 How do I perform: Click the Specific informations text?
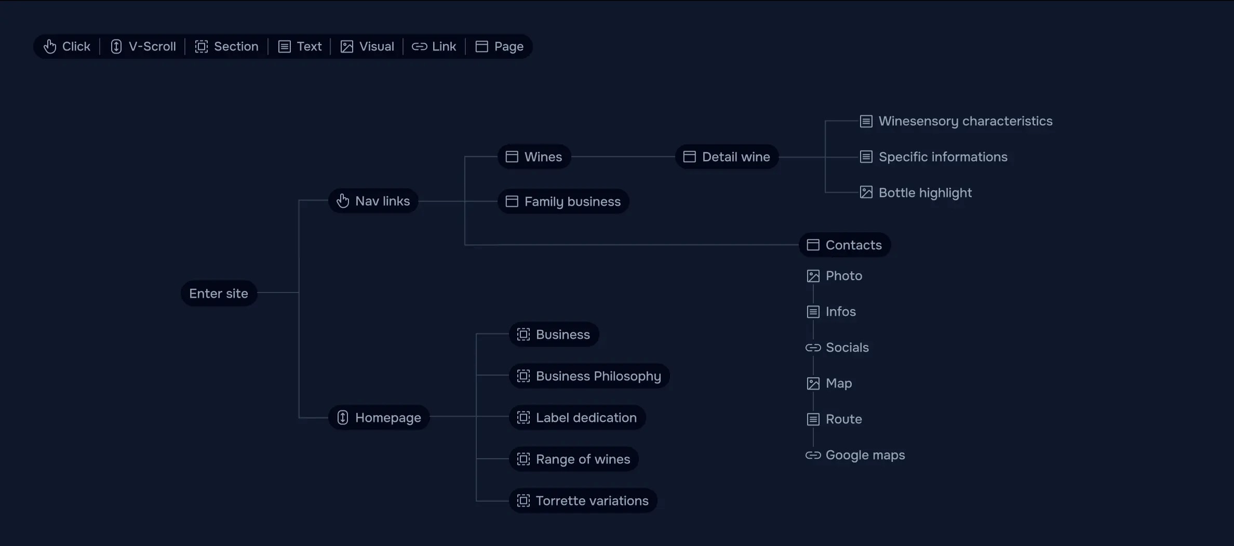(x=943, y=157)
